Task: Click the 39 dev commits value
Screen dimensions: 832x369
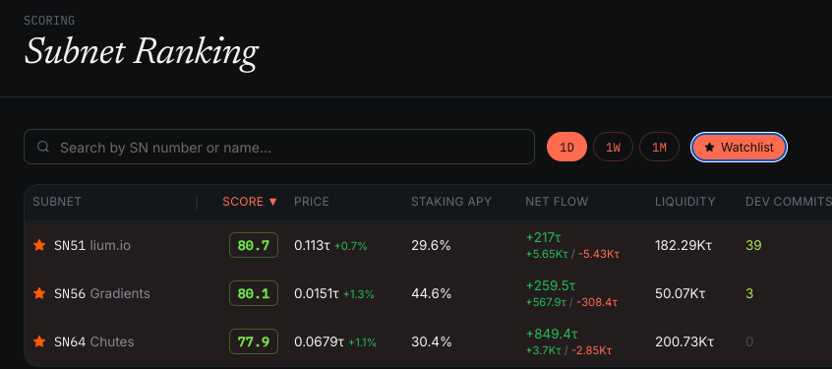Action: [753, 245]
